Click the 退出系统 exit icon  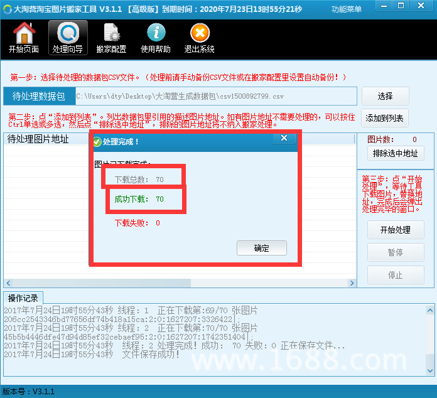pos(199,38)
